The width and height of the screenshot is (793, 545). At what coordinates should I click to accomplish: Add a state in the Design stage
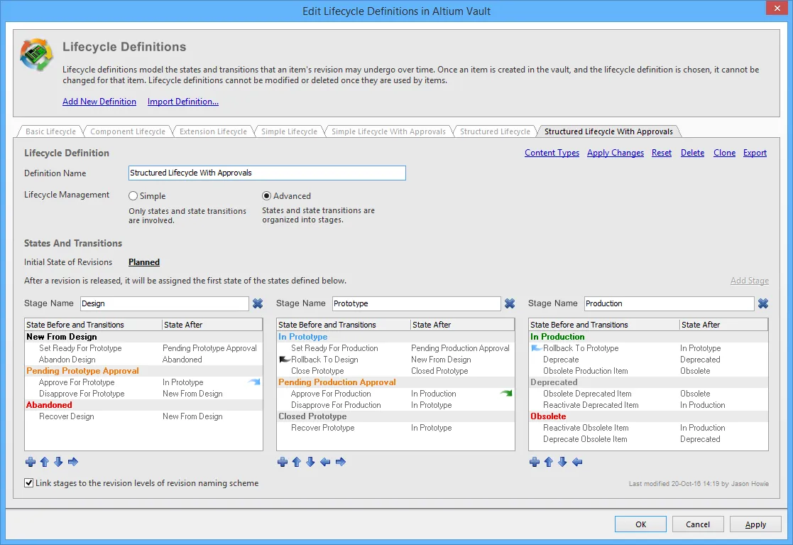pyautogui.click(x=31, y=461)
